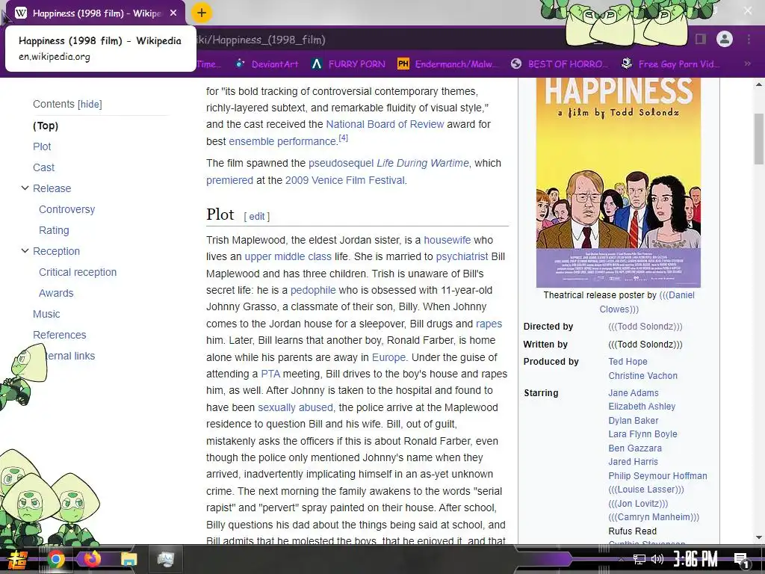Open Lara Flynn Boyle cast link
This screenshot has height=574, width=765.
pyautogui.click(x=642, y=434)
